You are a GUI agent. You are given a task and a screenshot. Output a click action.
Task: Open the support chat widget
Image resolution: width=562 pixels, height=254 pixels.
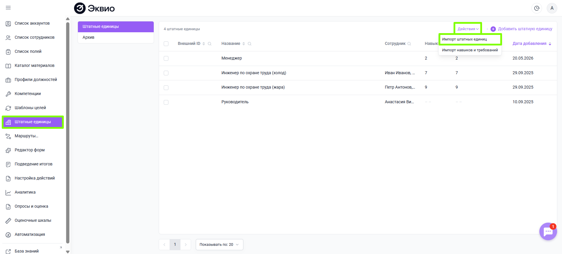[548, 231]
